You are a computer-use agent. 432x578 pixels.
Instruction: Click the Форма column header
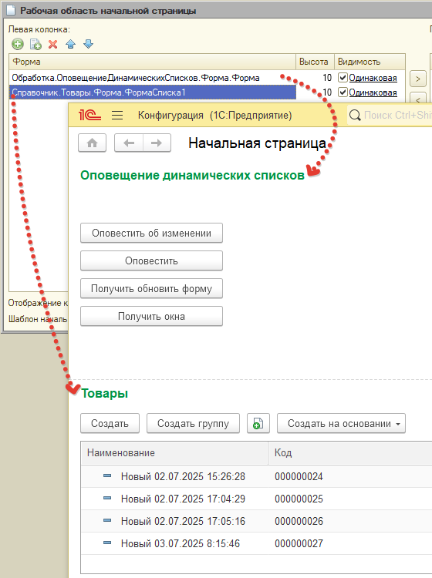[x=153, y=62]
